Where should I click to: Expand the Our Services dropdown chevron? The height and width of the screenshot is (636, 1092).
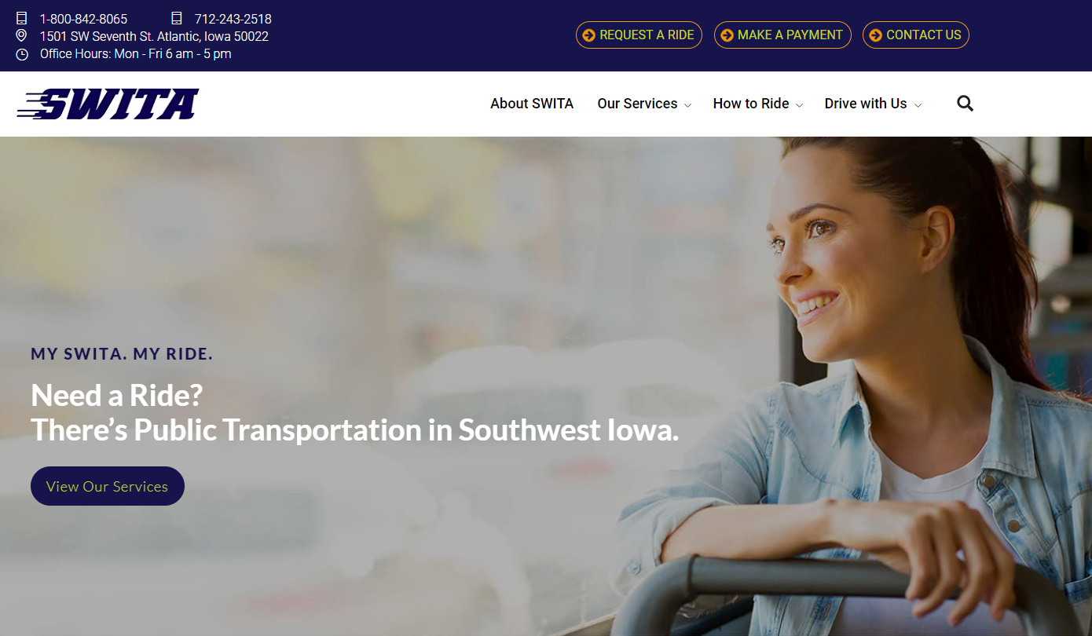tap(687, 105)
